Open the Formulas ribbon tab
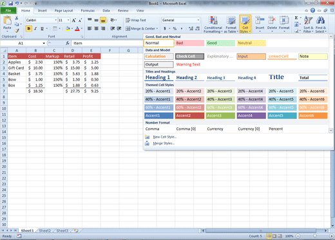The height and width of the screenshot is (240, 335). click(x=88, y=10)
